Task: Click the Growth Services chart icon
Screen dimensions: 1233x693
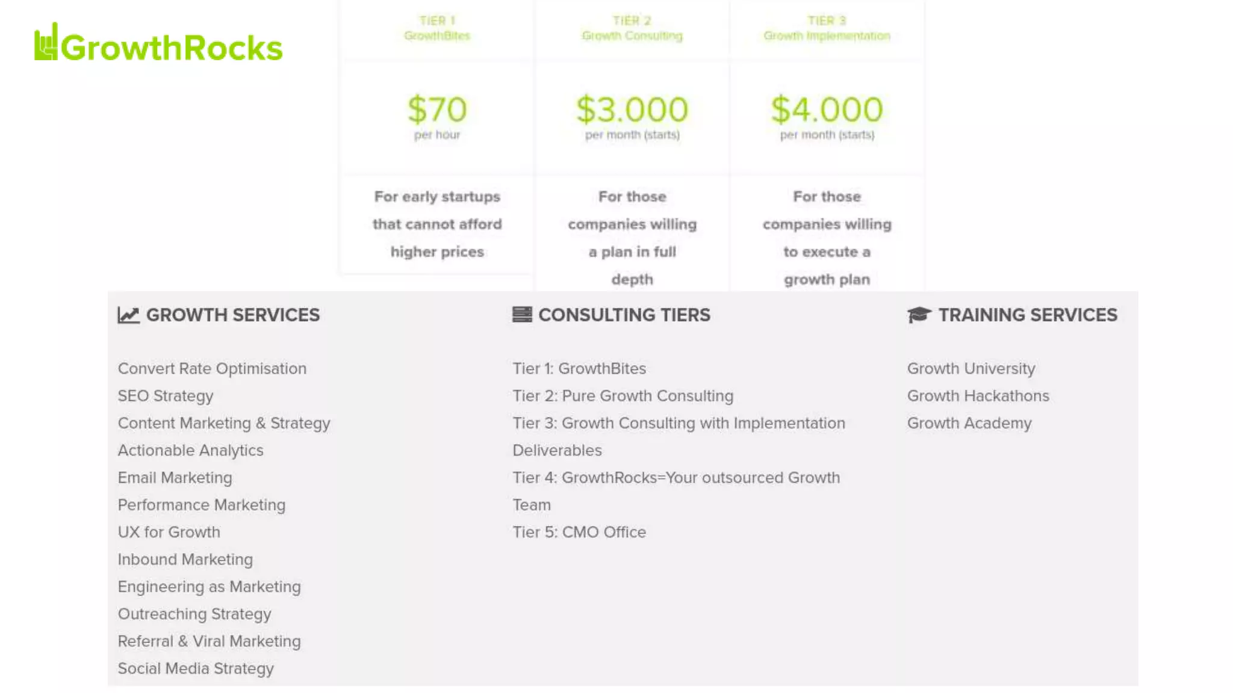Action: point(128,315)
